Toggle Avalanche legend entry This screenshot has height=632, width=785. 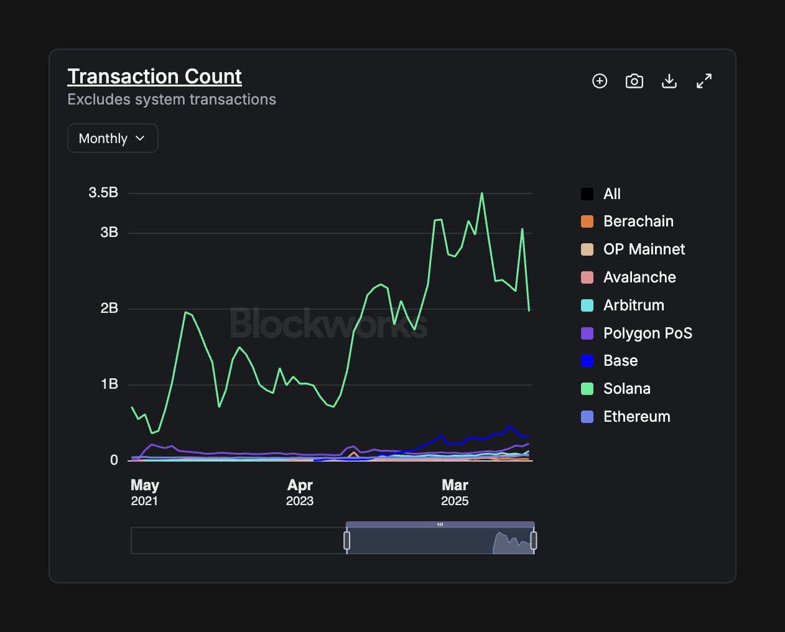pos(639,277)
